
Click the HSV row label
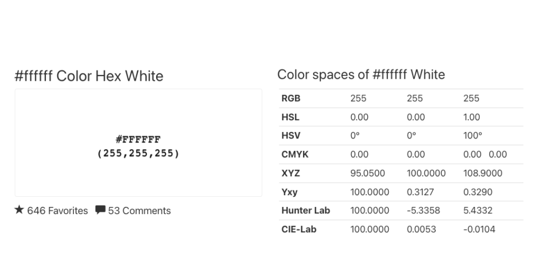pos(290,136)
